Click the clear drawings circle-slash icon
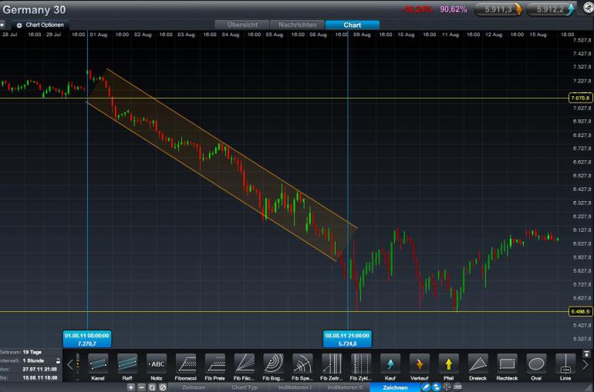The height and width of the screenshot is (392, 594). point(163,387)
